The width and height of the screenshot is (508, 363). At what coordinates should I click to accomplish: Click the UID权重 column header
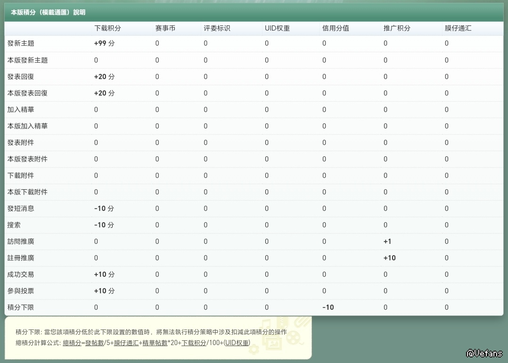coord(277,28)
